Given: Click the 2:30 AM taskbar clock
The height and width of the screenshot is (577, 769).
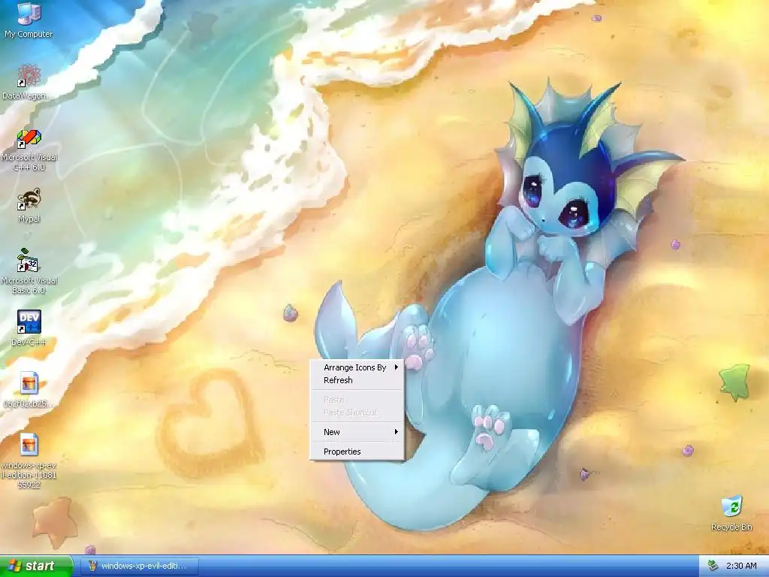Looking at the screenshot, I should (x=741, y=566).
